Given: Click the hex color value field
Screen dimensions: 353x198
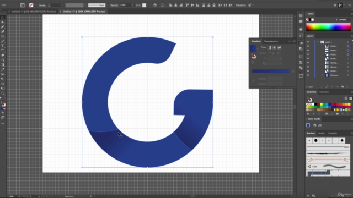Looking at the screenshot, I should tap(344, 20).
